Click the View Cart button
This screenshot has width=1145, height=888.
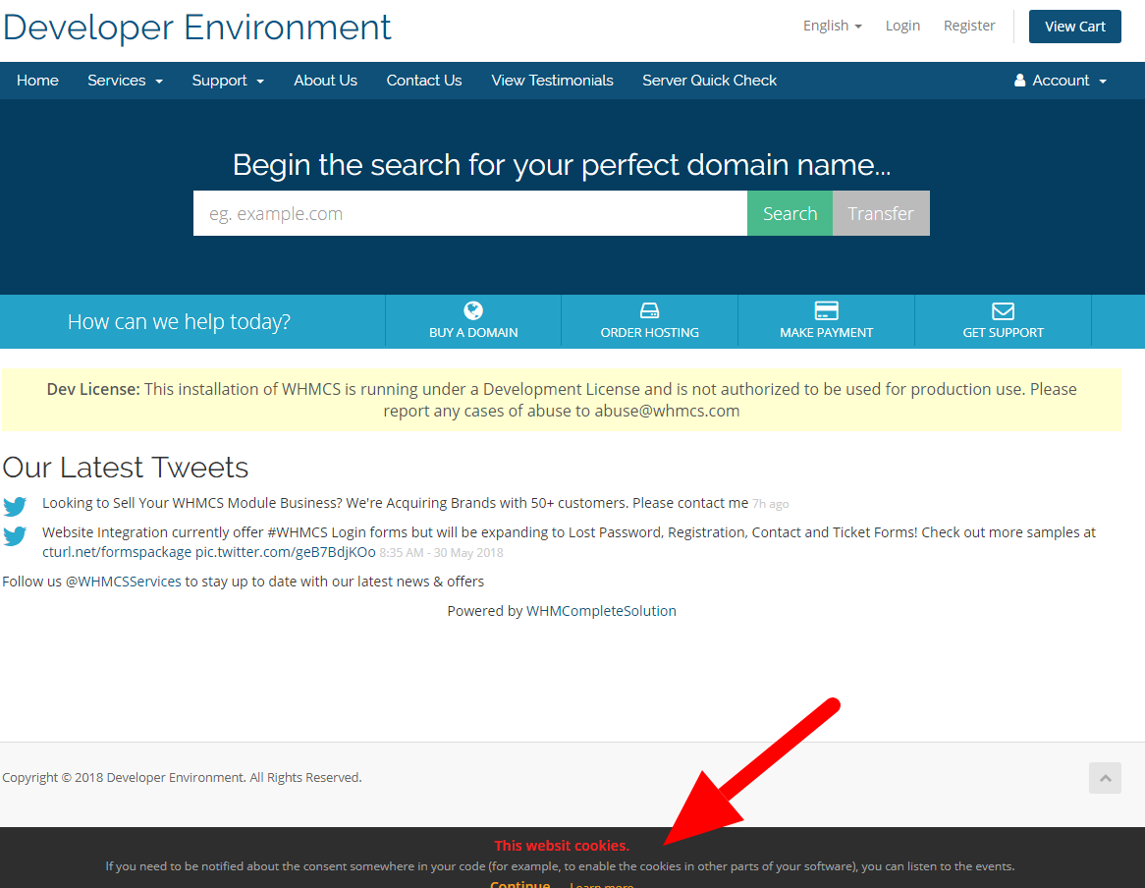point(1074,27)
